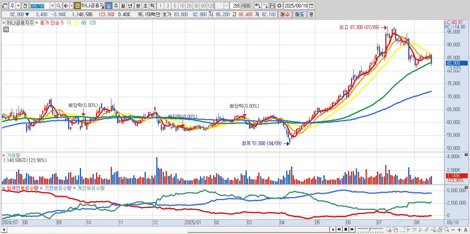
Task: Click the small box icon at volume panel corner
Action: (x=467, y=155)
